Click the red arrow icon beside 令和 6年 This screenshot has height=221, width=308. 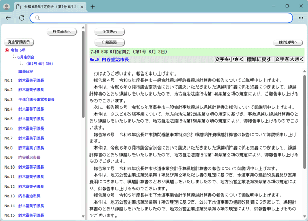[7, 50]
